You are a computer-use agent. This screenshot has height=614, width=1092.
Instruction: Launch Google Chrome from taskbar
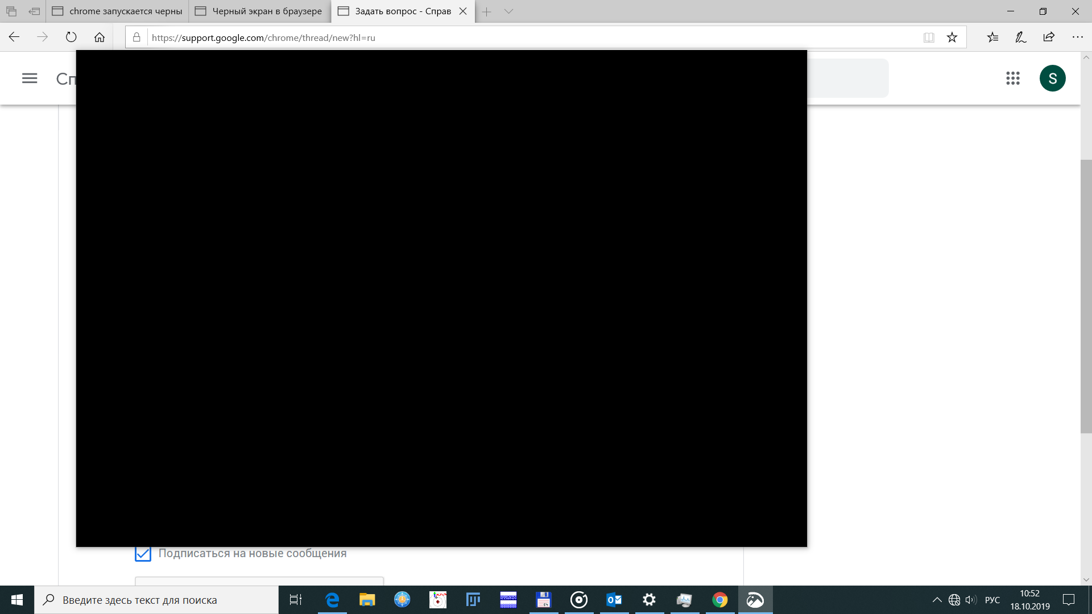tap(720, 600)
